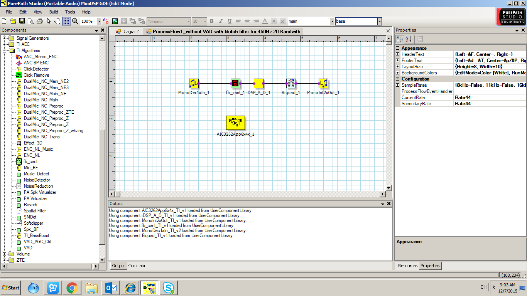Collapse the Appearance property category
527x296 pixels.
coord(398,48)
